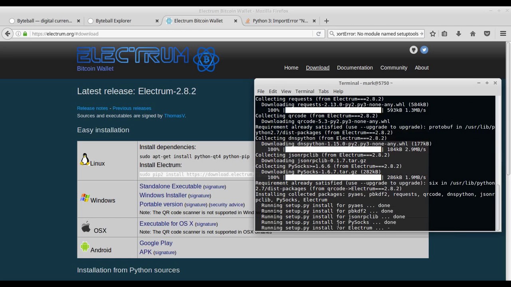Click the URL address field
This screenshot has height=287, width=511.
[172, 34]
